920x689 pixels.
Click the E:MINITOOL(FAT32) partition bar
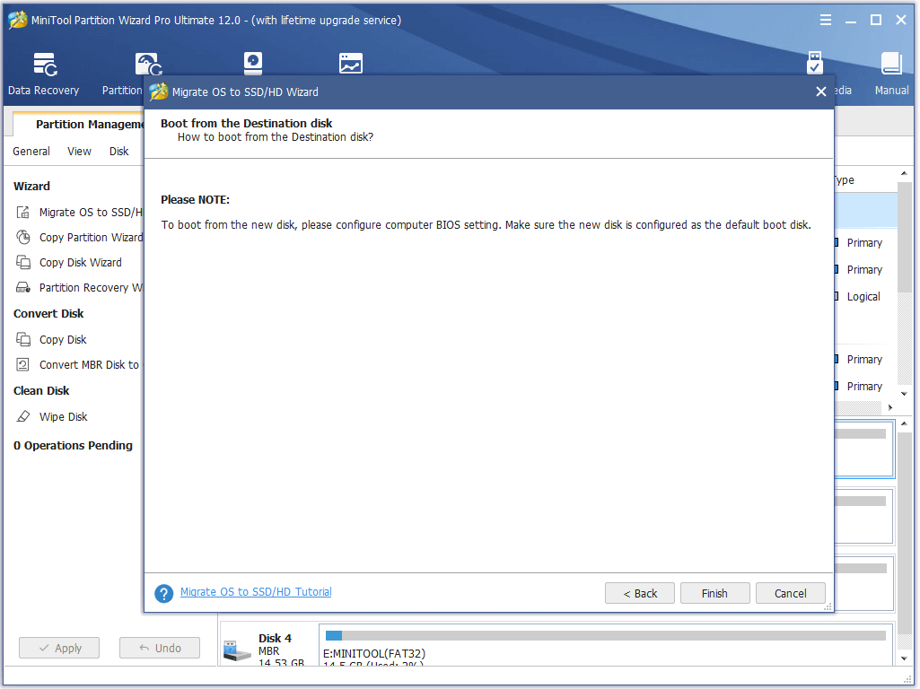(606, 636)
